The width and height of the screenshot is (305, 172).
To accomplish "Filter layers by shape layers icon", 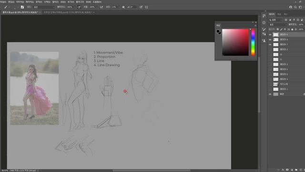I will pyautogui.click(x=298, y=20).
